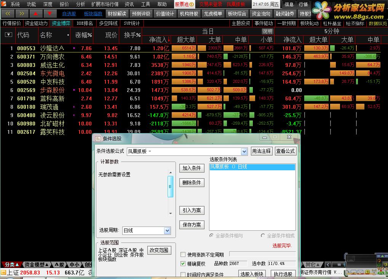Click the 说明 help badge beside 当日

[x=267, y=32]
